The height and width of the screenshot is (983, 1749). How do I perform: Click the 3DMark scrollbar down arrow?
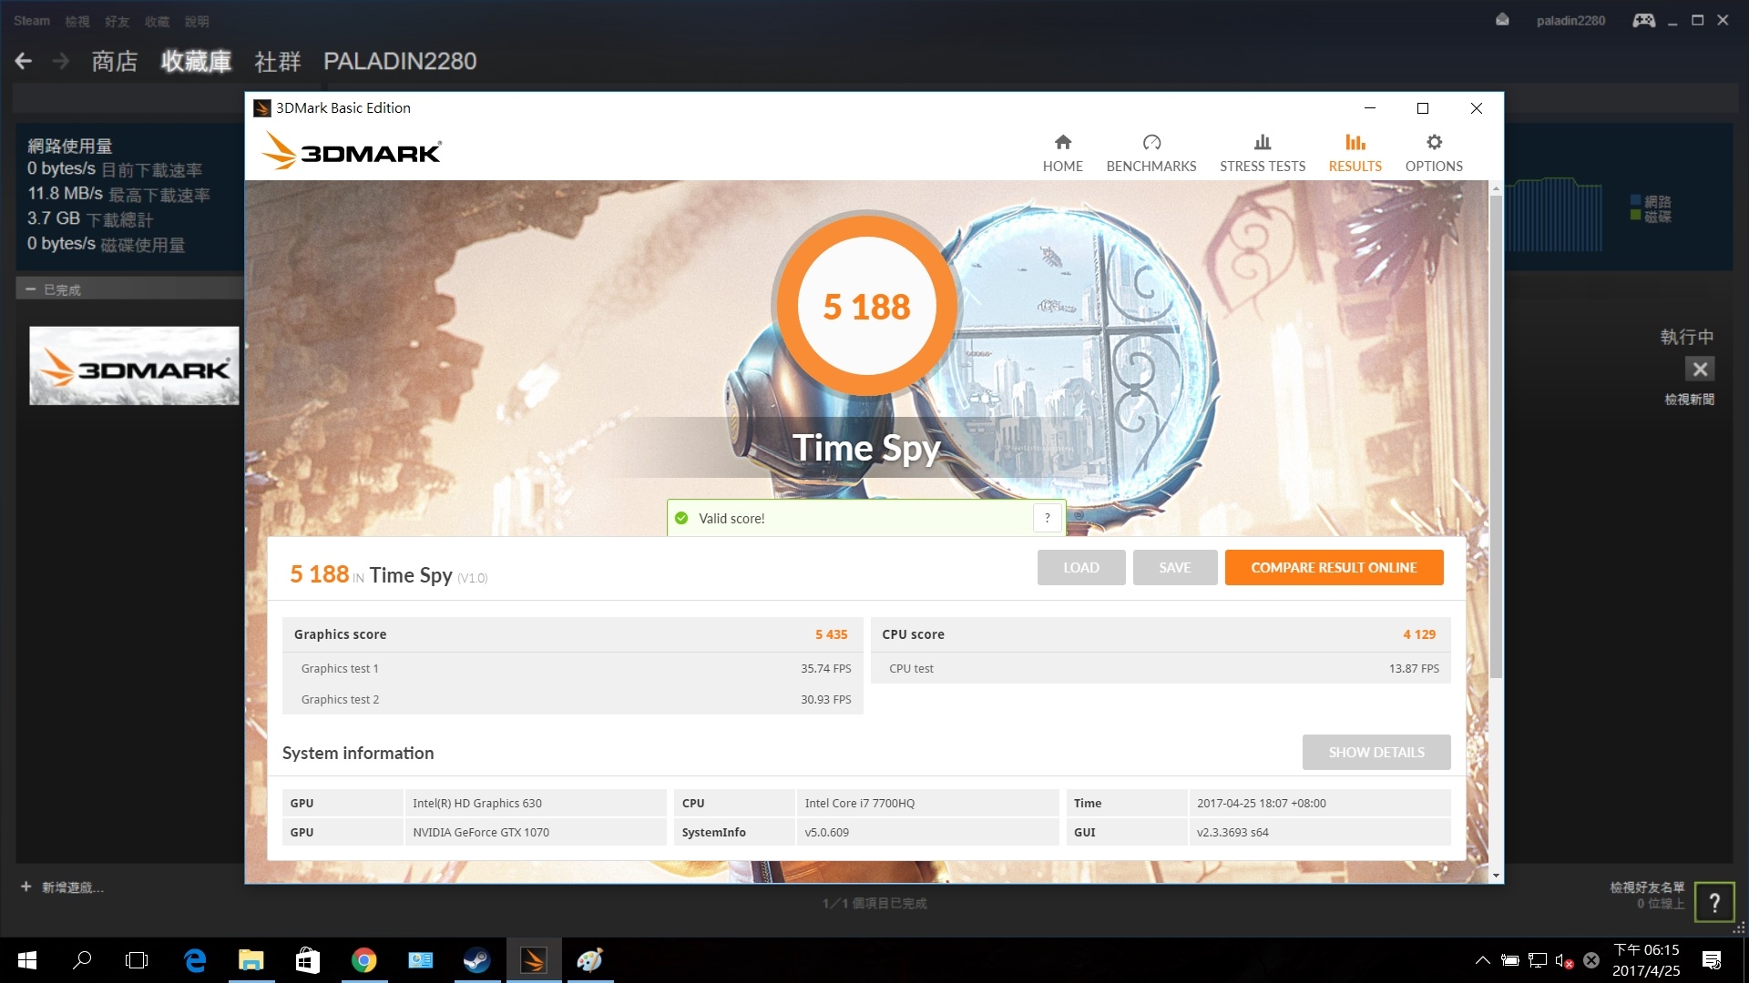coord(1496,875)
